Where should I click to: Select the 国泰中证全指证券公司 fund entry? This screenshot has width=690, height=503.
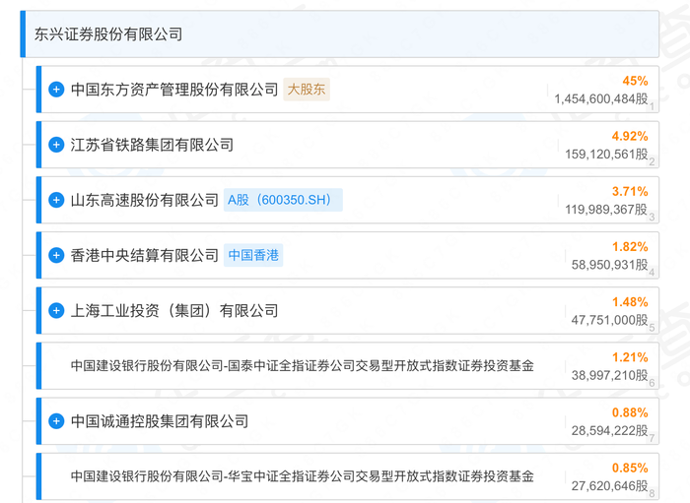302,366
